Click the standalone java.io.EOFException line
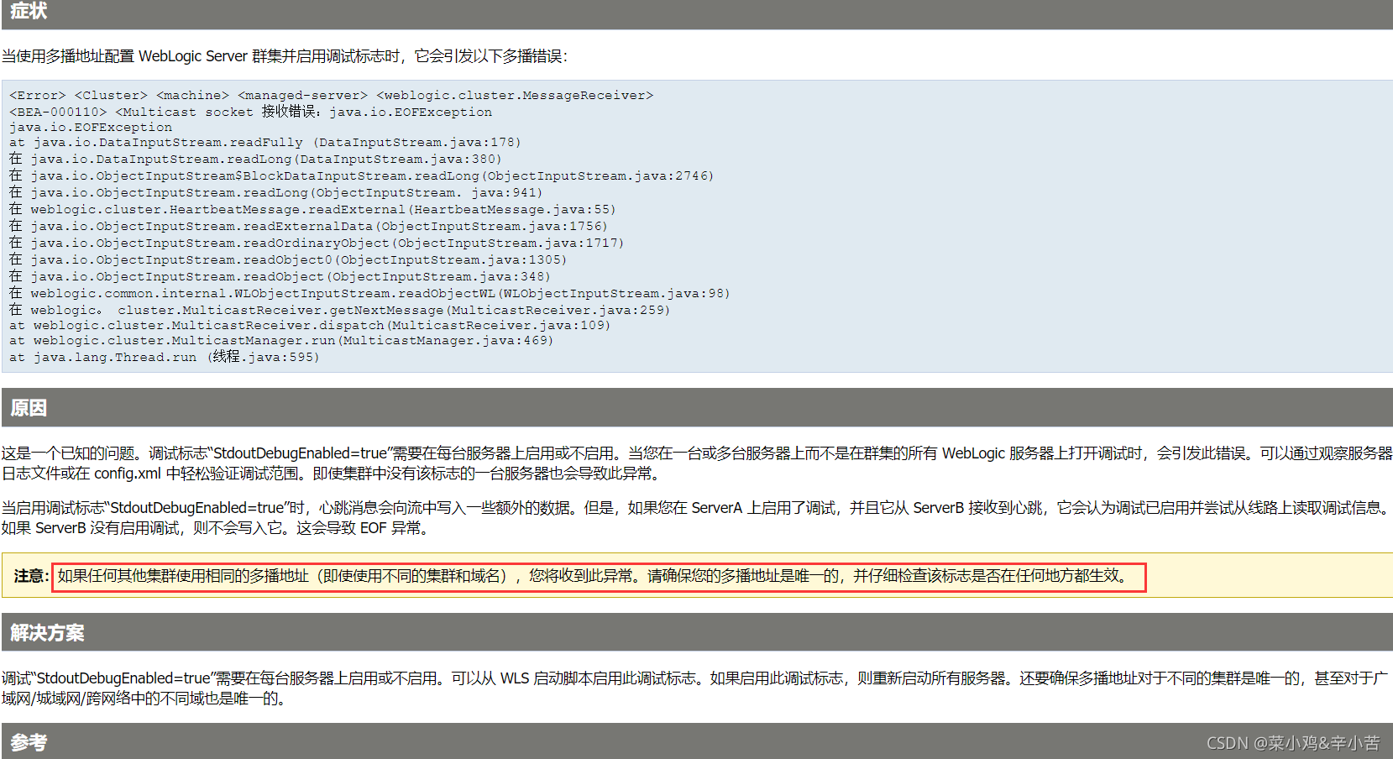Screen dimensions: 1393x759 tap(91, 128)
